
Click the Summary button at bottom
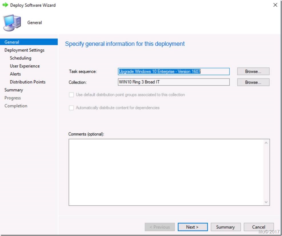pos(226,227)
